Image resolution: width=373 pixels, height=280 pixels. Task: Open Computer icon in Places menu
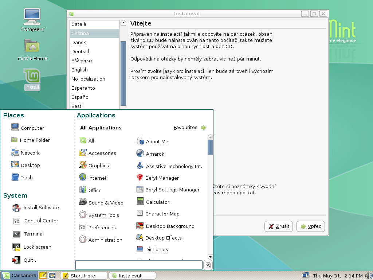click(27, 128)
